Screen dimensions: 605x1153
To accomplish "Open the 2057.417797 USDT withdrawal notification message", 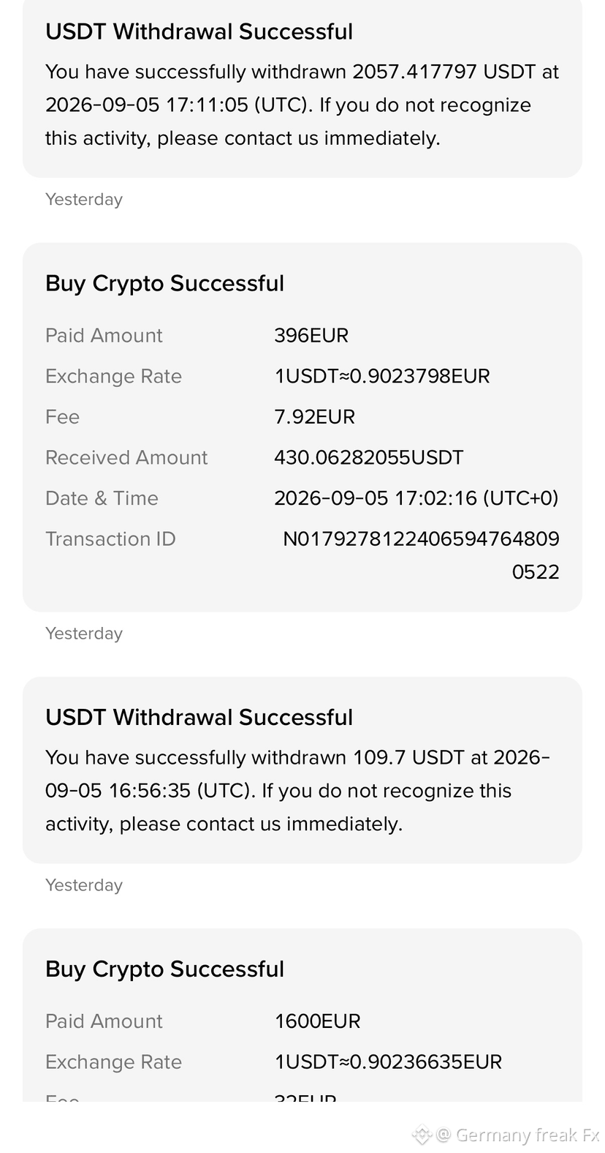I will click(x=302, y=105).
